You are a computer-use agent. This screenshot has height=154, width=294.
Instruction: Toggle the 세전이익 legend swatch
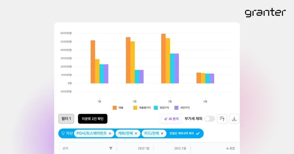tap(176, 108)
